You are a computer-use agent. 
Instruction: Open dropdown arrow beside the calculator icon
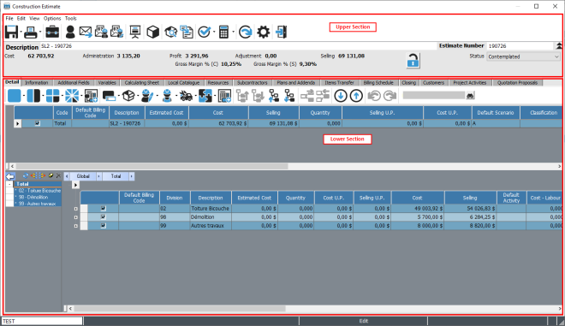[233, 32]
